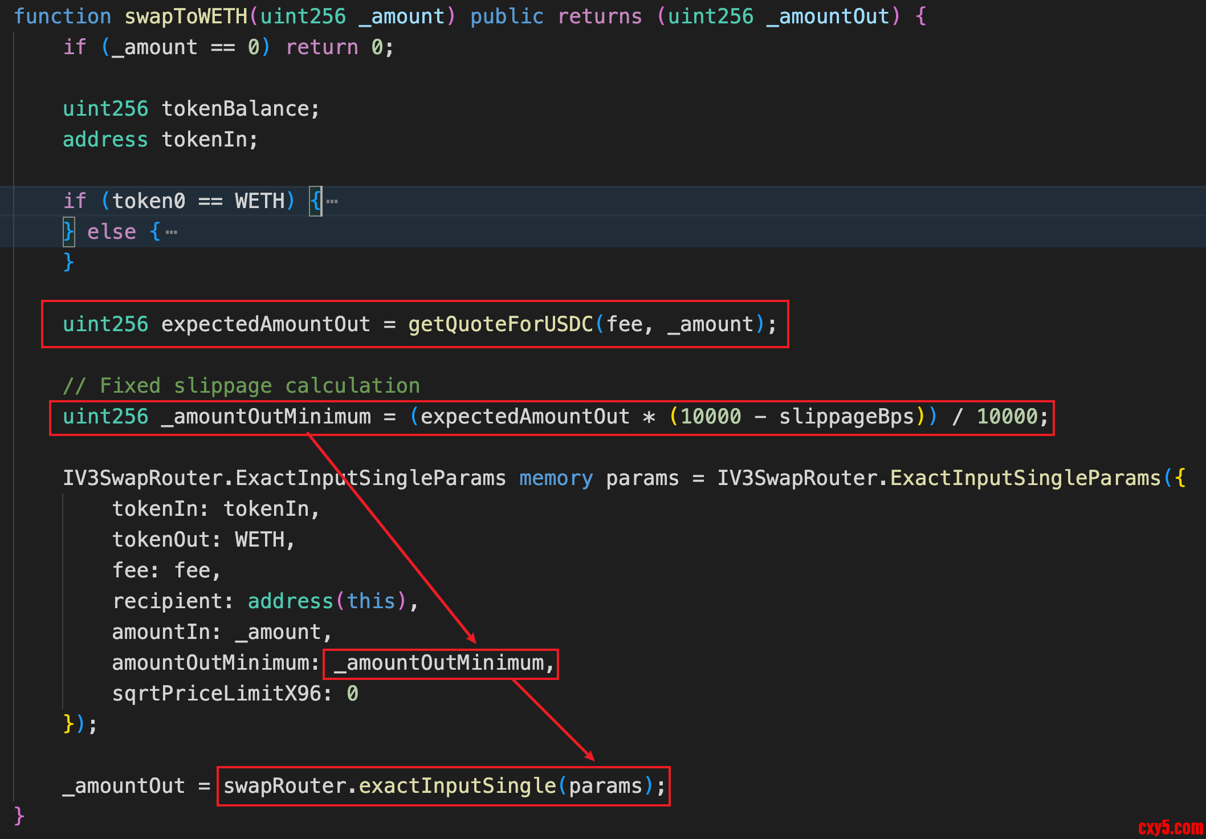Click the return keyword before 0
This screenshot has width=1206, height=839.
click(x=322, y=47)
